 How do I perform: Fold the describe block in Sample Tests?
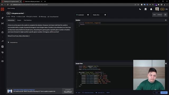78,72
